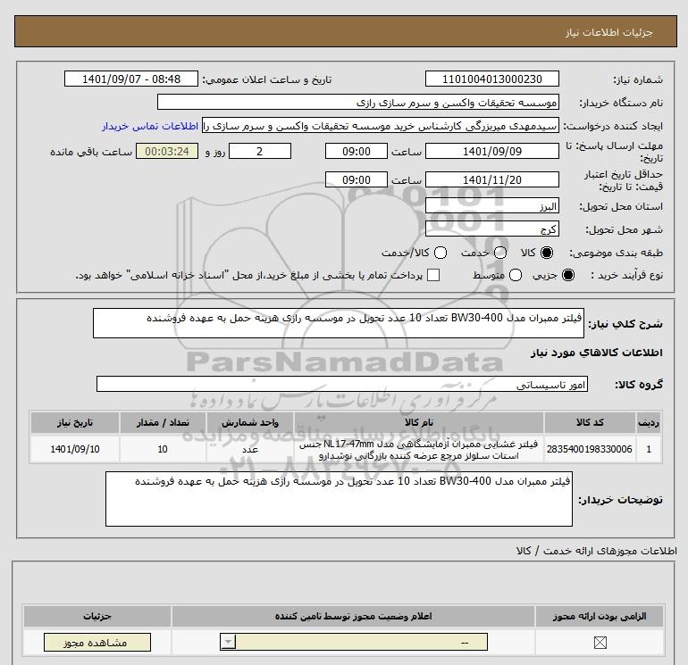This screenshot has width=688, height=665.
Task: Click the response deadline hour field 09:00
Action: [357, 152]
